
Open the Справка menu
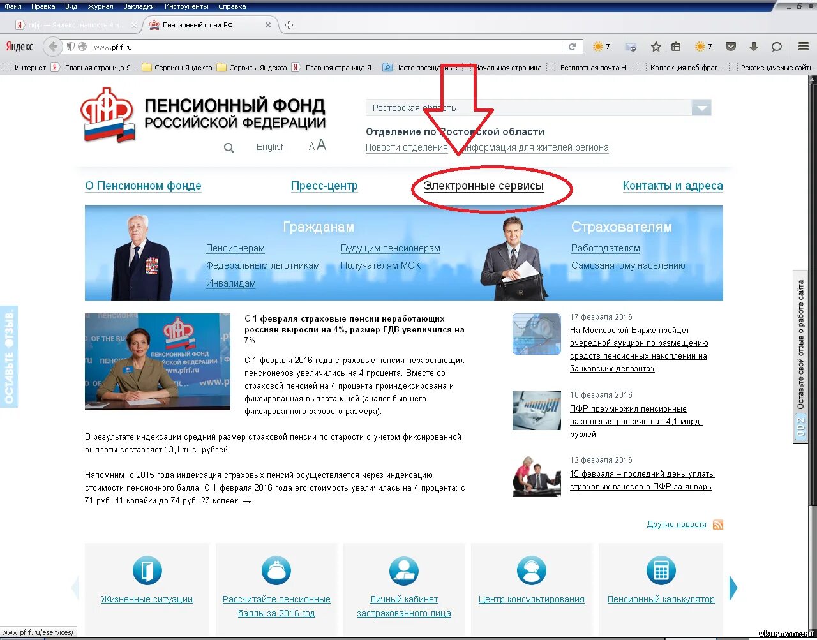pyautogui.click(x=232, y=6)
